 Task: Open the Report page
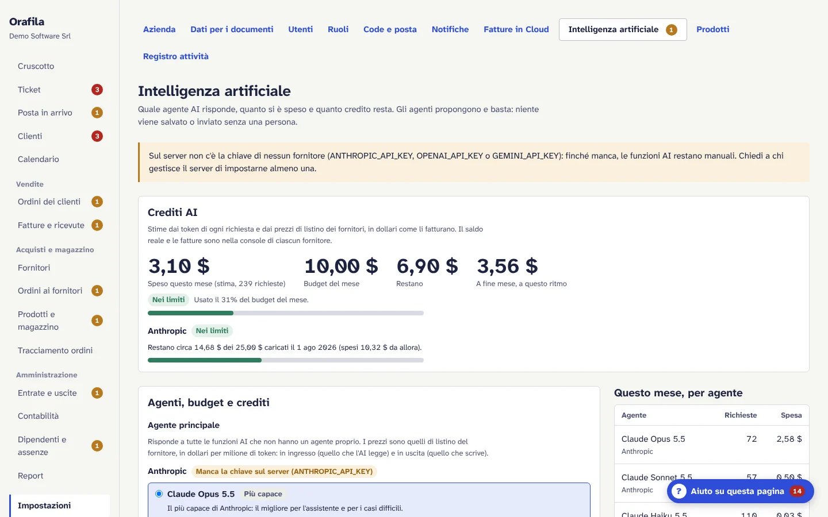[x=60, y=476]
